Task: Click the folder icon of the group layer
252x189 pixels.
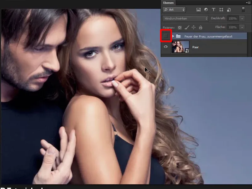Action: tap(178, 36)
